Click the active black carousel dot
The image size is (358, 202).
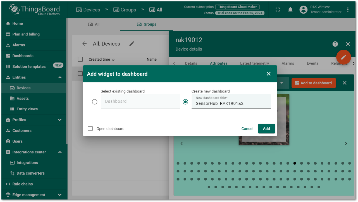(295, 163)
